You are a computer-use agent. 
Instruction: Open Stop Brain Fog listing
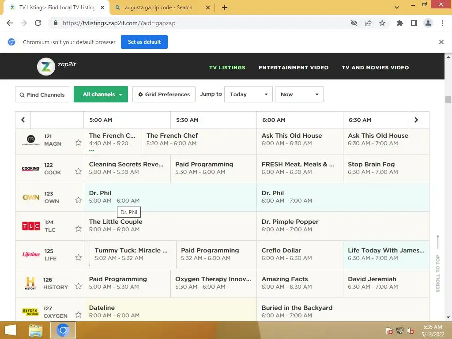point(386,169)
